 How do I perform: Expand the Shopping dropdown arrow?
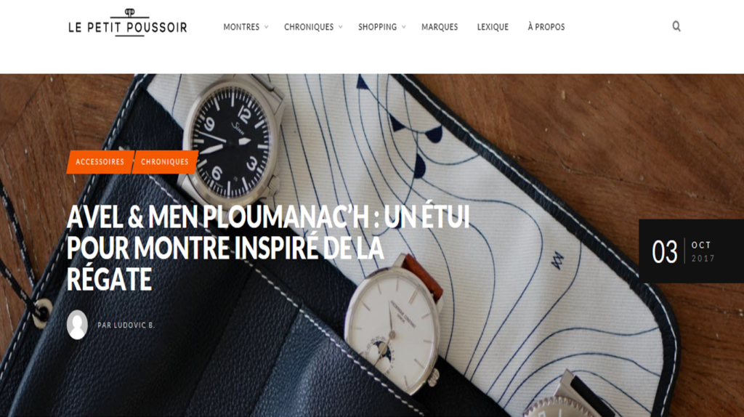click(x=404, y=27)
